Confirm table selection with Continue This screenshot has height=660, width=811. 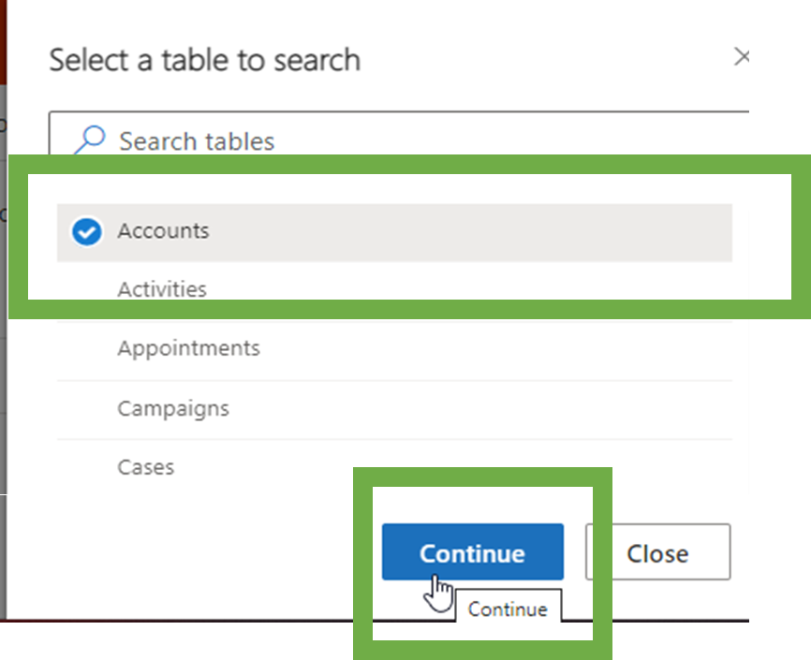pos(472,552)
